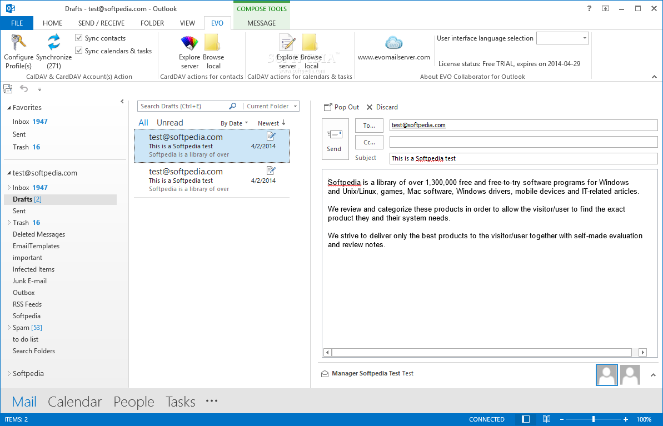The height and width of the screenshot is (426, 663).
Task: Click the Subject input field
Action: (x=524, y=158)
